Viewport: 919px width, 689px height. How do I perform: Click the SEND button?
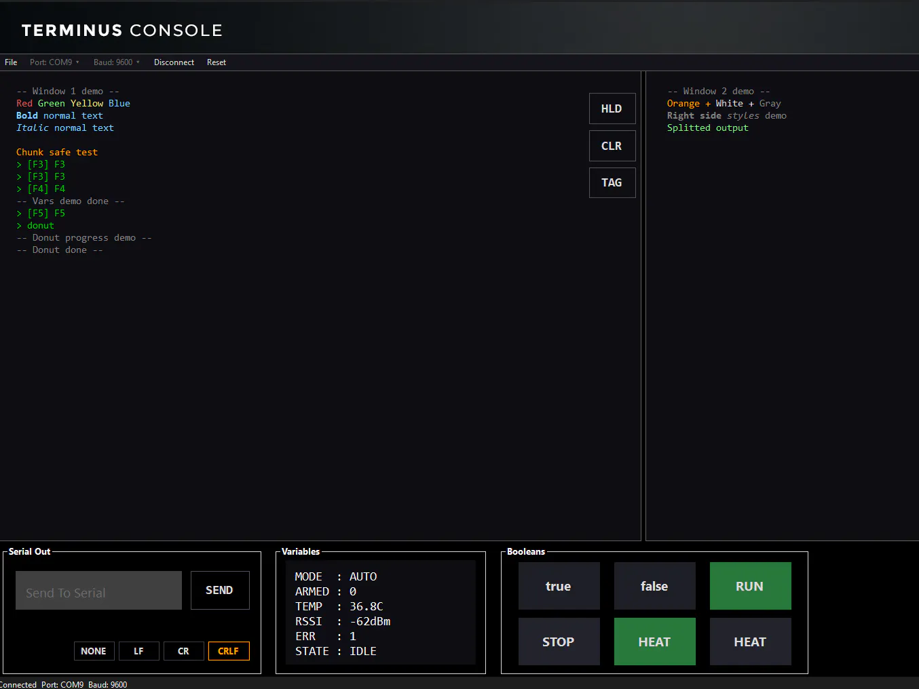(220, 591)
